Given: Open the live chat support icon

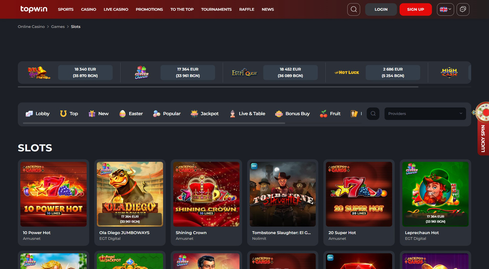Looking at the screenshot, I should point(463,9).
